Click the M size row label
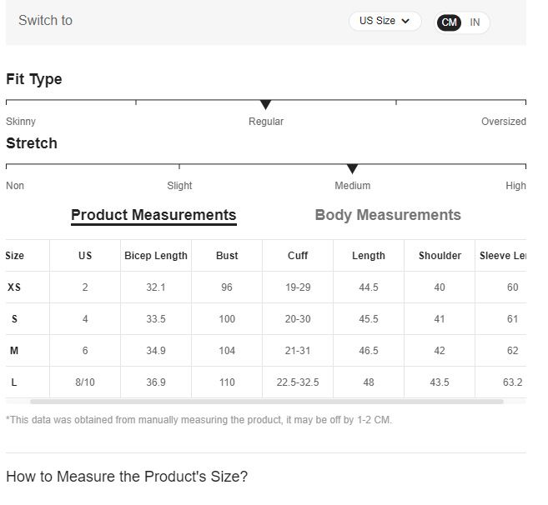Viewport: 548px width, 505px height. (x=14, y=351)
